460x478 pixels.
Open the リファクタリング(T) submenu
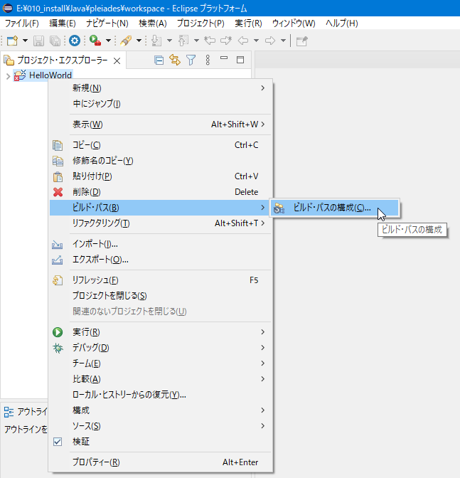pyautogui.click(x=161, y=223)
